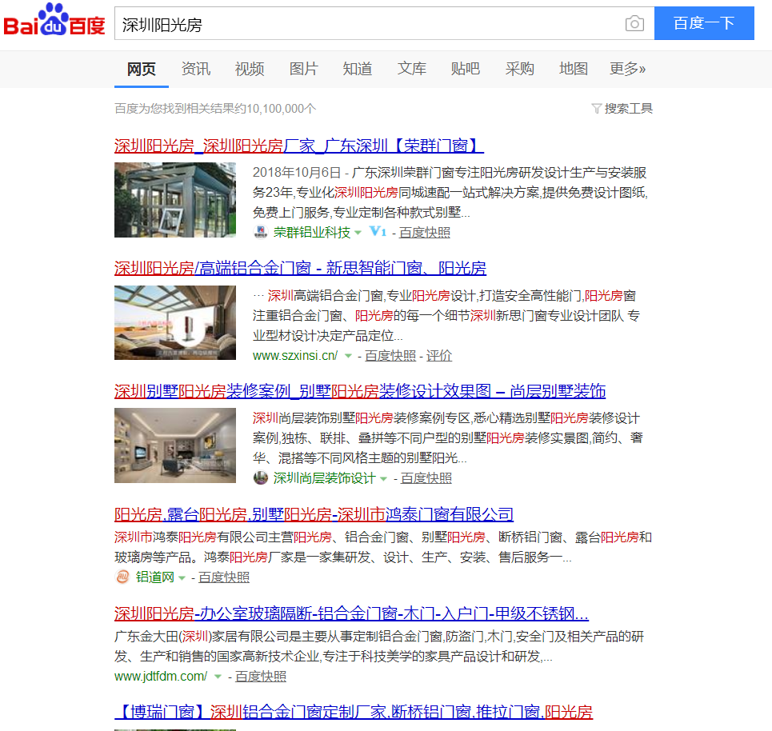The width and height of the screenshot is (772, 731).
Task: Open 百度快照 for www.szxinsi.cn result
Action: 390,355
